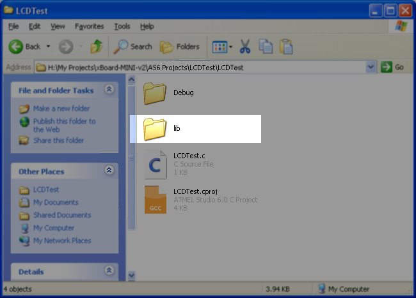Click the Share this folder icon

[x=24, y=140]
